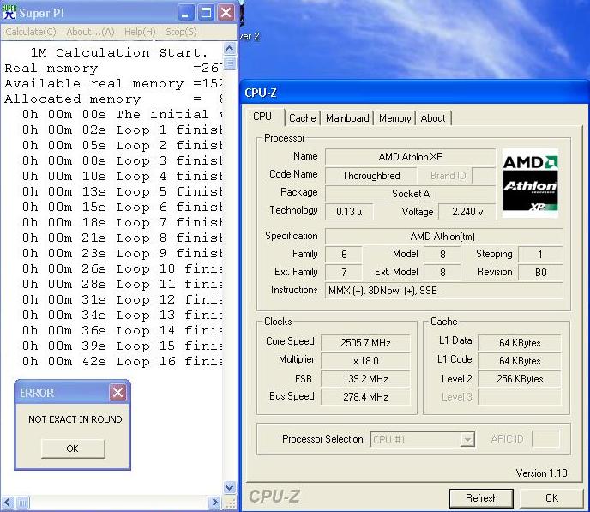This screenshot has height=512, width=590.
Task: Click the Loop 5 finished line at 13s
Action: (122, 192)
